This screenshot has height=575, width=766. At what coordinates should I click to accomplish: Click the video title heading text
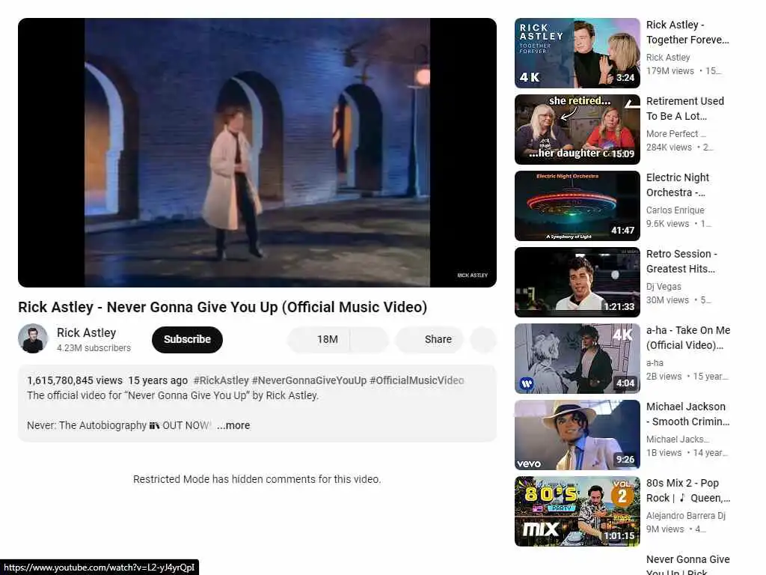point(223,307)
